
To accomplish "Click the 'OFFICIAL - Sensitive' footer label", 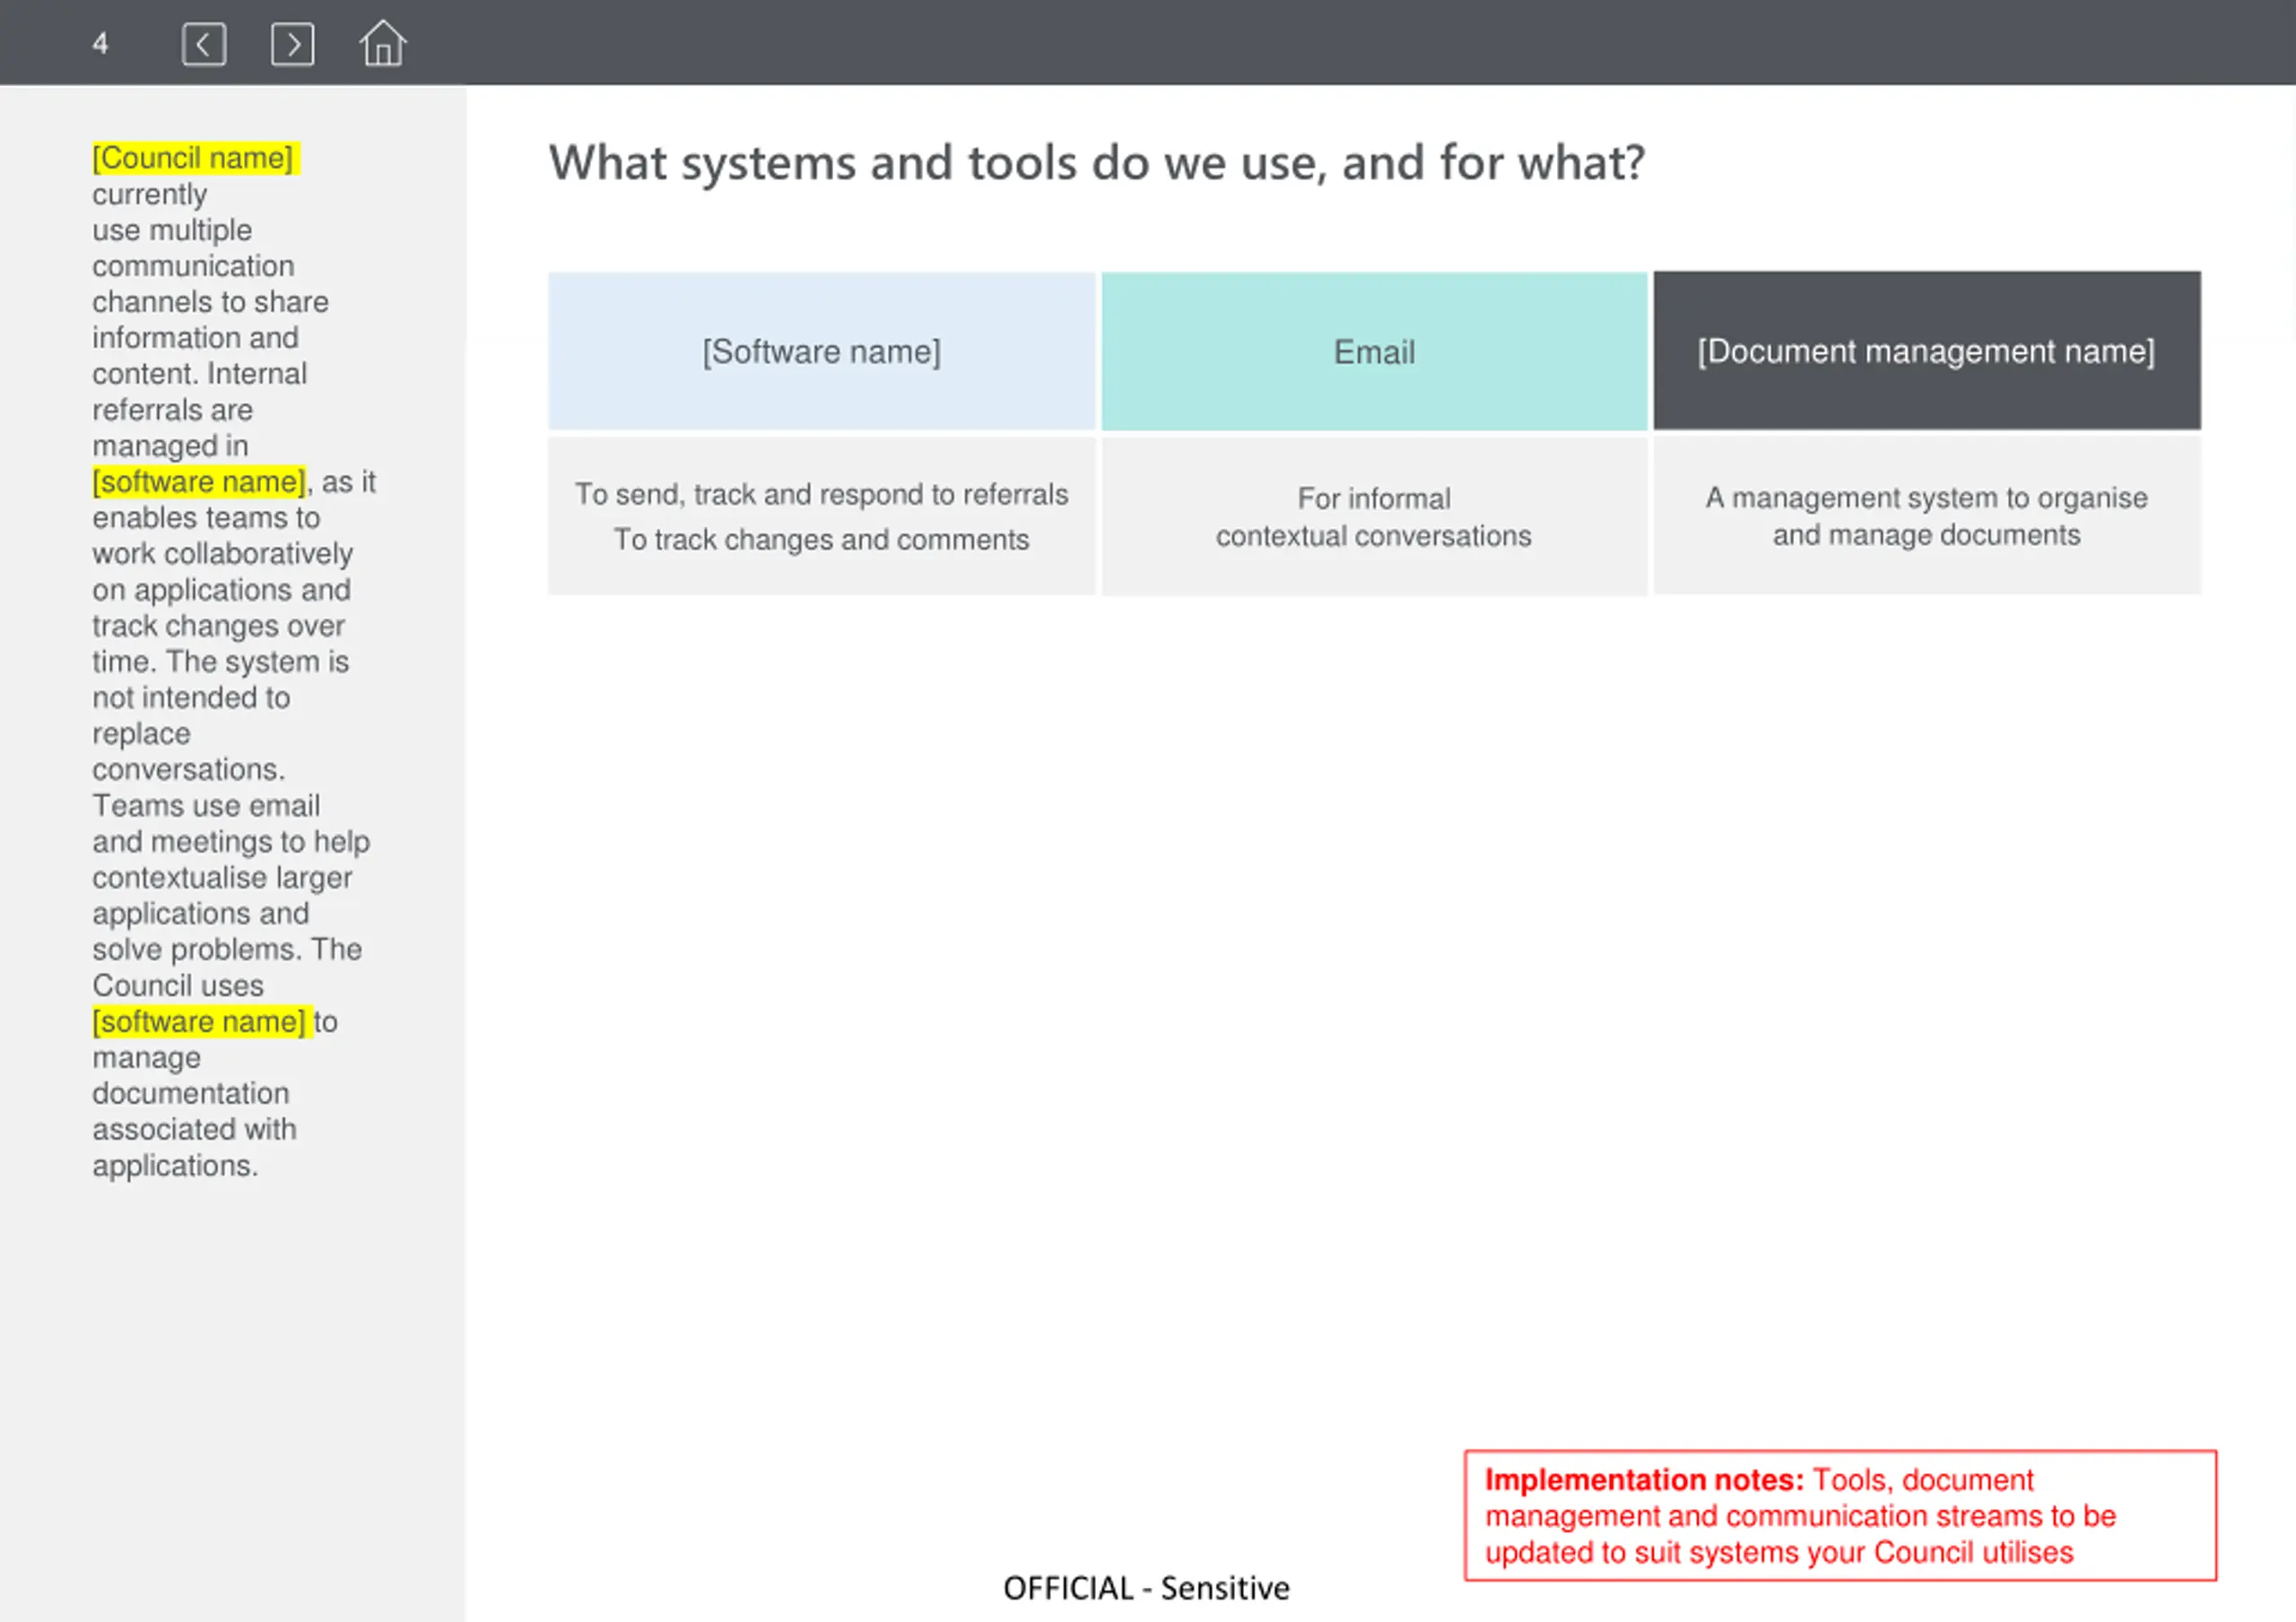I will (x=1146, y=1588).
